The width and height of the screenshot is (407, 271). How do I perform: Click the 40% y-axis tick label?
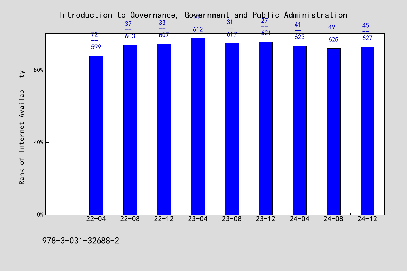pos(38,142)
